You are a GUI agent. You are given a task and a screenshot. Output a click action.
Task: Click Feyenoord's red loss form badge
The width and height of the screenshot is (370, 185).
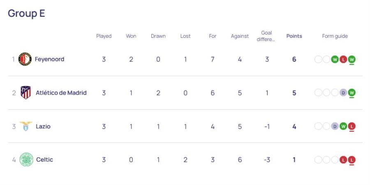[x=343, y=60]
